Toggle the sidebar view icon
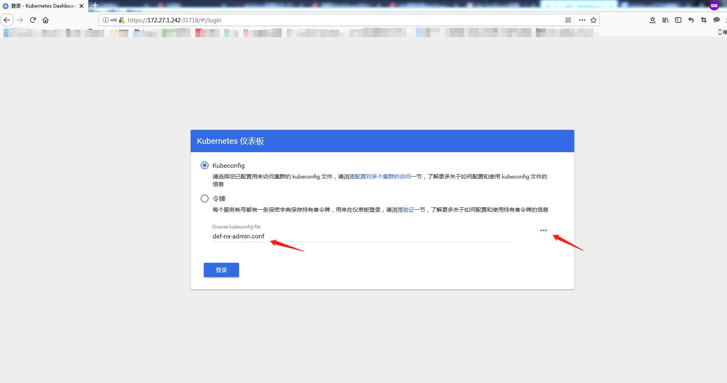The width and height of the screenshot is (727, 383). click(678, 20)
